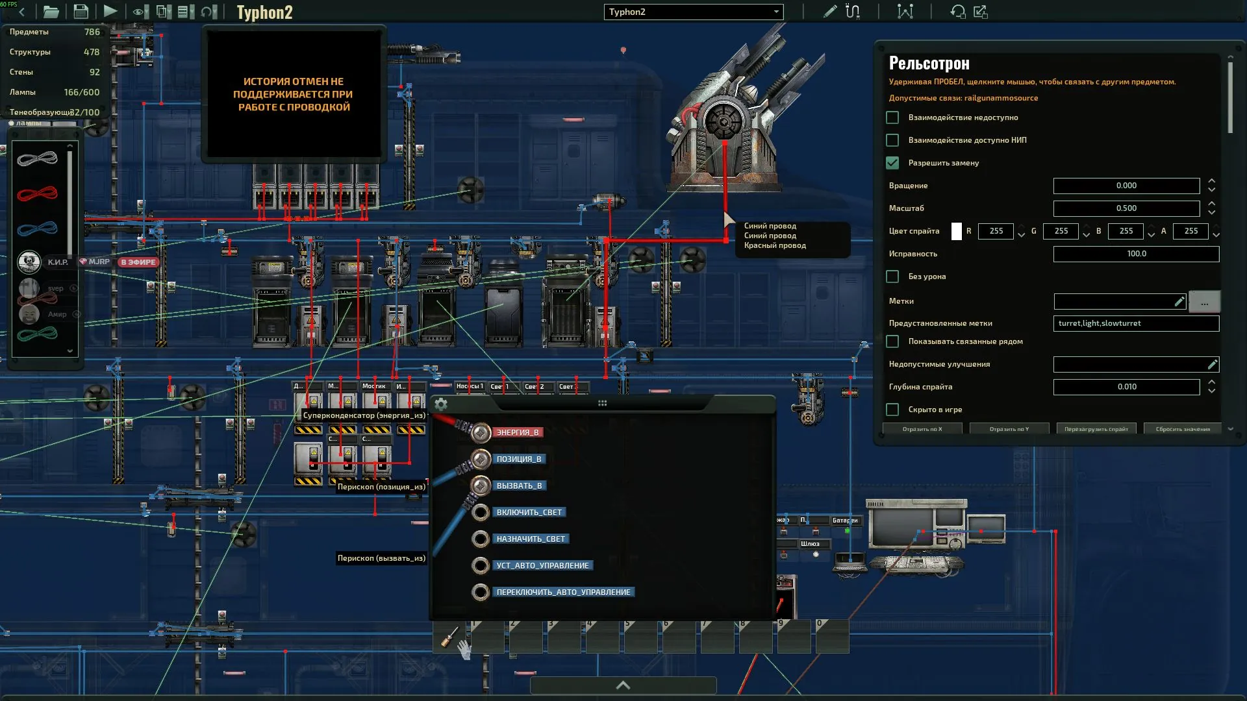The height and width of the screenshot is (701, 1247).
Task: Click the white sprite color swatch
Action: pos(956,231)
